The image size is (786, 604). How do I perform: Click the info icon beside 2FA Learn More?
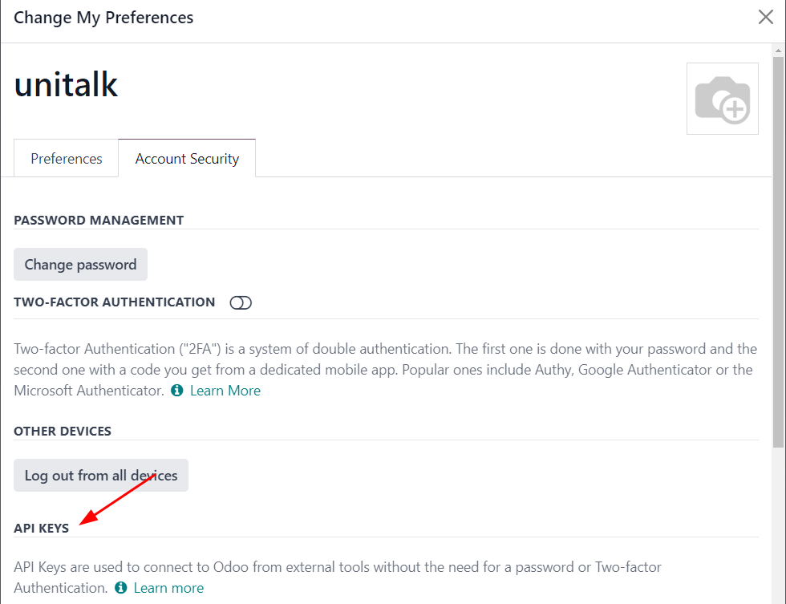pyautogui.click(x=176, y=391)
